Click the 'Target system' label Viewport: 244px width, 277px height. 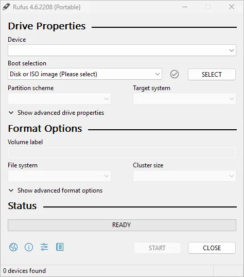point(151,88)
